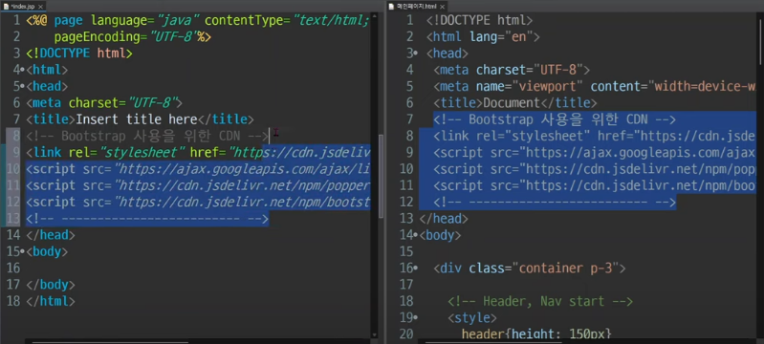
Task: Click the bootst script line 12 in index.jsp
Action: tap(198, 203)
